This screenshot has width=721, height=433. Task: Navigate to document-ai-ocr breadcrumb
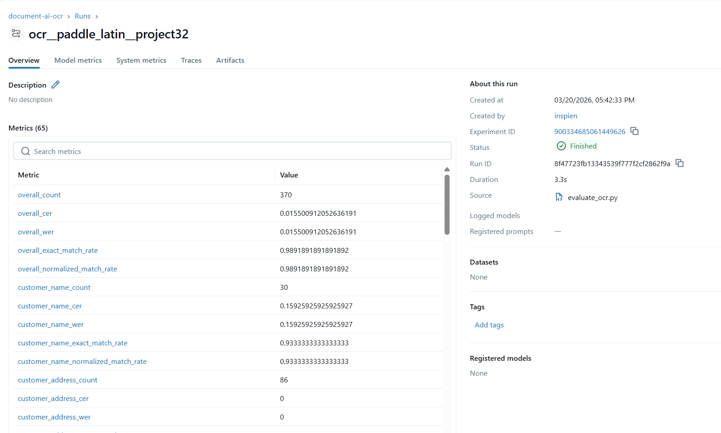36,16
